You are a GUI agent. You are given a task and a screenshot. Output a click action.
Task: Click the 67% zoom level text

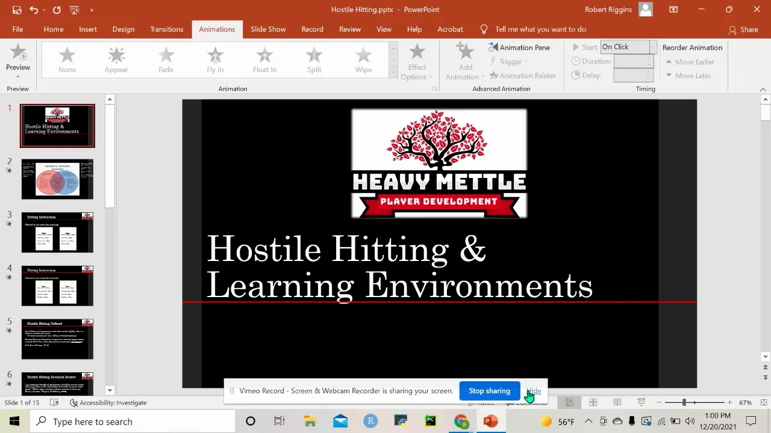[746, 402]
